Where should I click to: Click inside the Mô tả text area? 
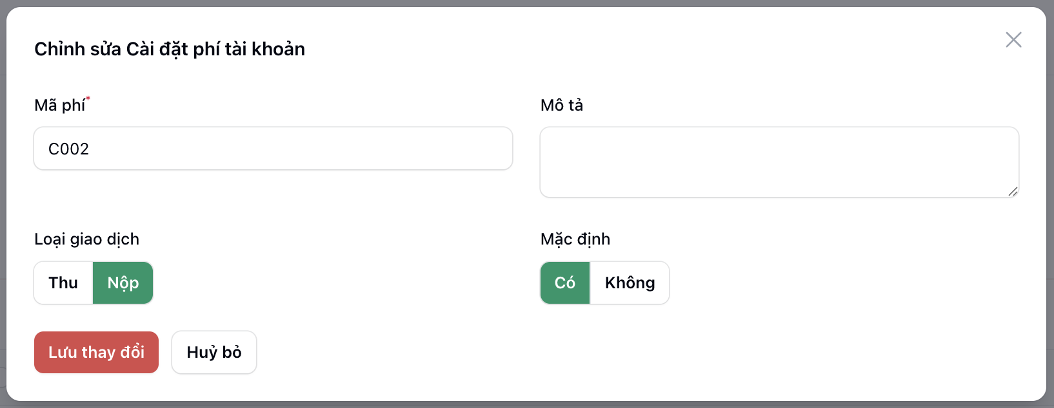coord(779,162)
